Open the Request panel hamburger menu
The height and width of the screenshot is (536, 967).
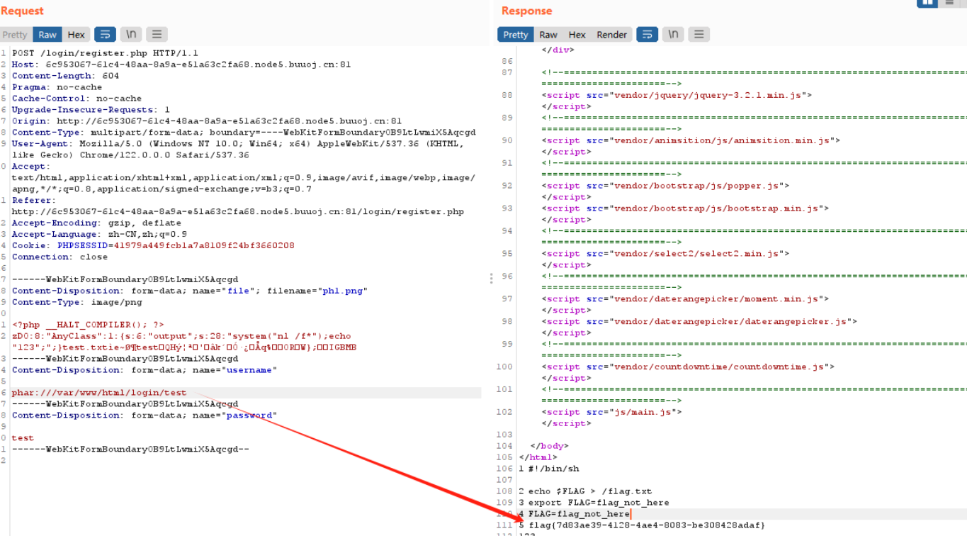pyautogui.click(x=157, y=34)
